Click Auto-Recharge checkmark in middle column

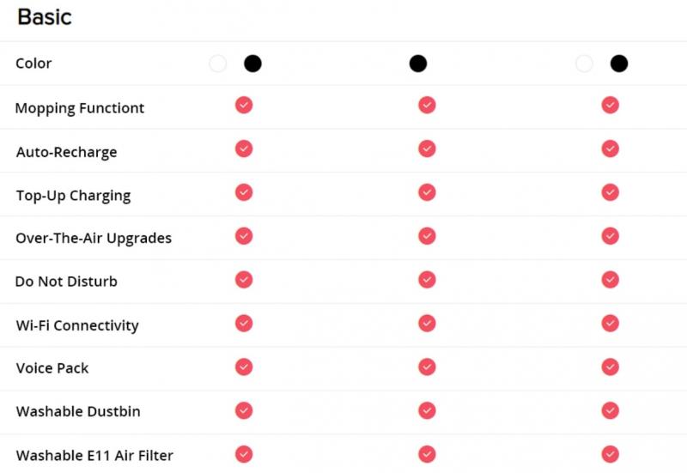pos(427,149)
